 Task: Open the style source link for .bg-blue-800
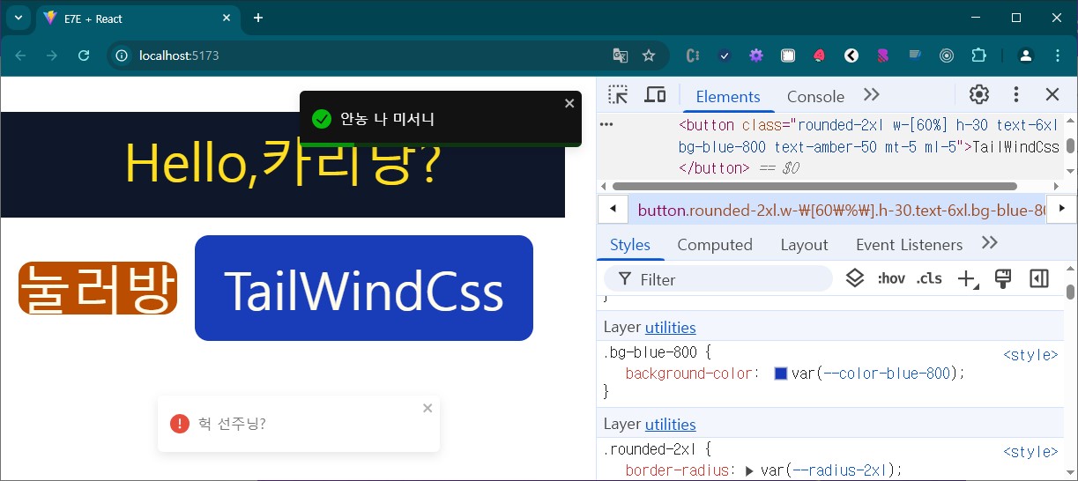[1030, 355]
